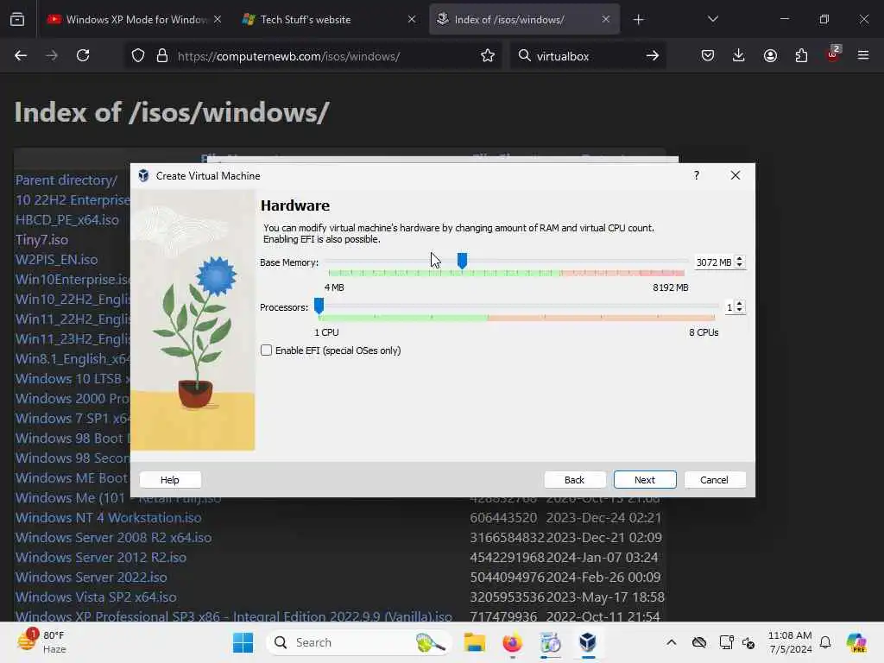Switch to VirtualBox on the taskbar
The height and width of the screenshot is (663, 884).
coord(588,642)
